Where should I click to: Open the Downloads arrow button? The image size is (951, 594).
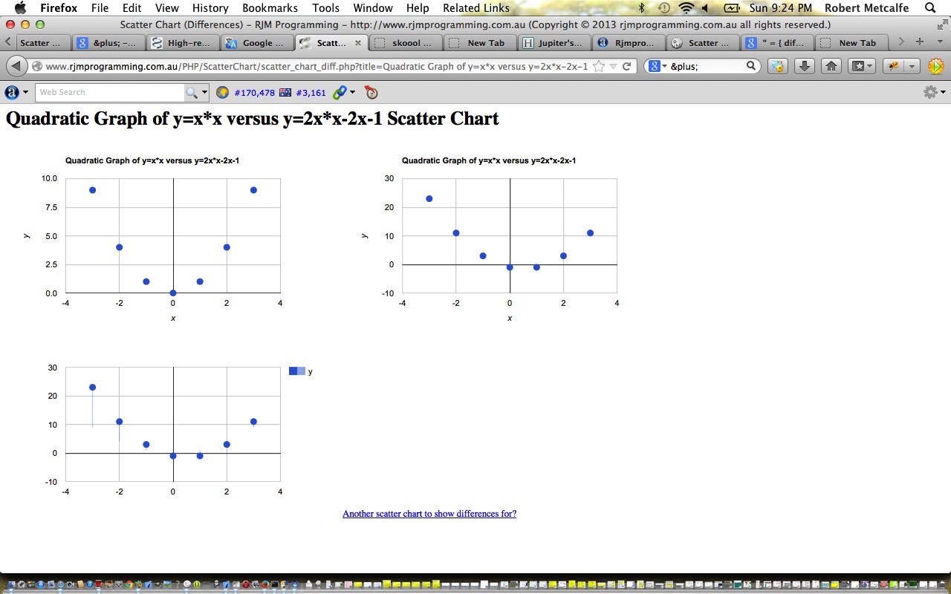click(804, 66)
